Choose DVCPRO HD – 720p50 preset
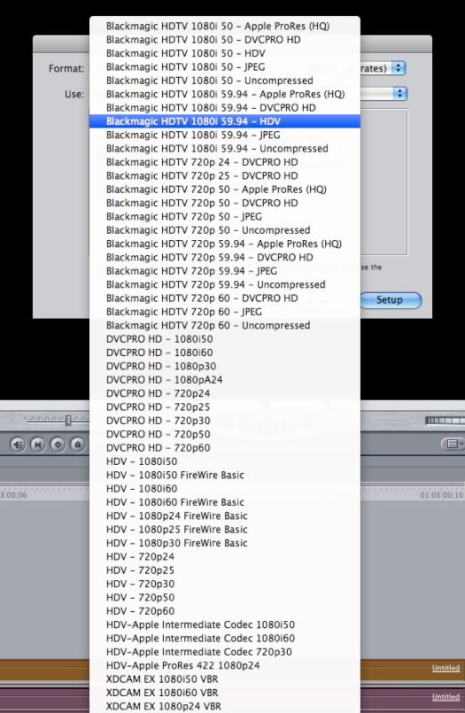Screen dimensions: 465x713 (224, 435)
